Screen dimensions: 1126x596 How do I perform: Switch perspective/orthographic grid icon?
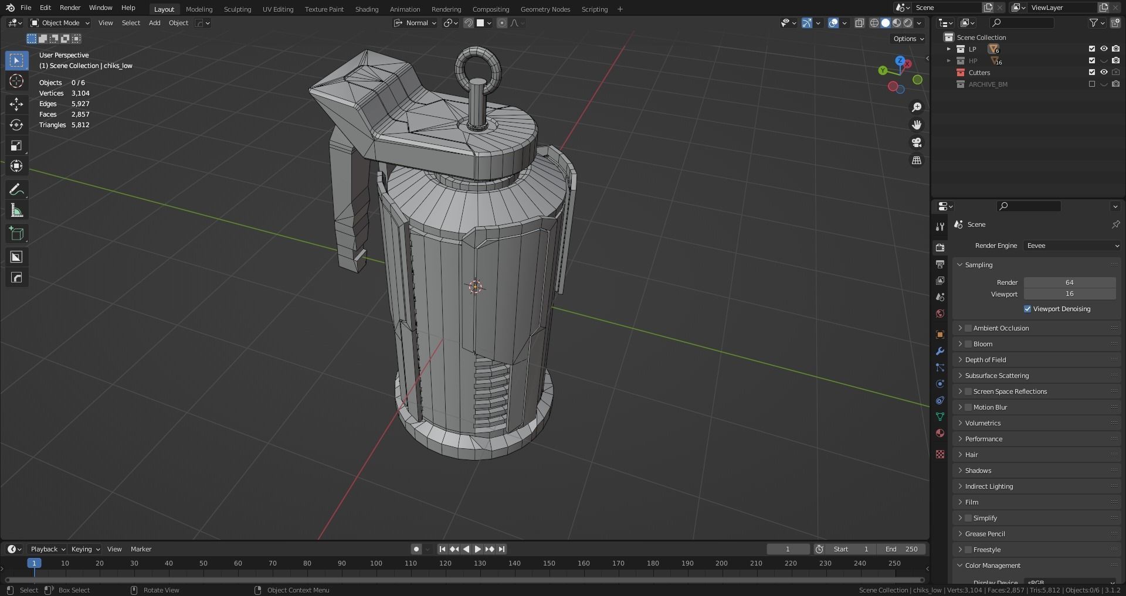(917, 160)
